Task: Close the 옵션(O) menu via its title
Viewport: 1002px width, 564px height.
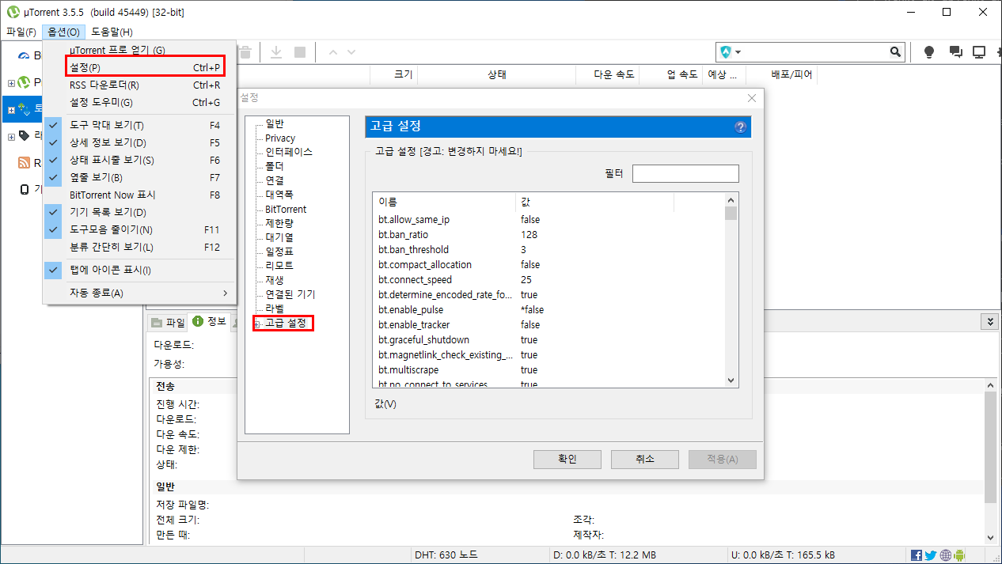Action: (63, 32)
